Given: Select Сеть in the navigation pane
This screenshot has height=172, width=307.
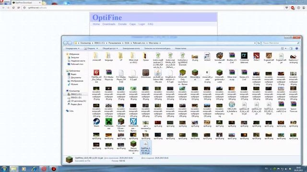Looking at the screenshot, I should (x=71, y=111).
